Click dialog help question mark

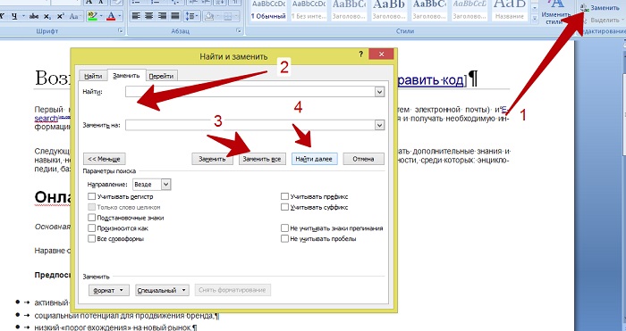point(361,54)
